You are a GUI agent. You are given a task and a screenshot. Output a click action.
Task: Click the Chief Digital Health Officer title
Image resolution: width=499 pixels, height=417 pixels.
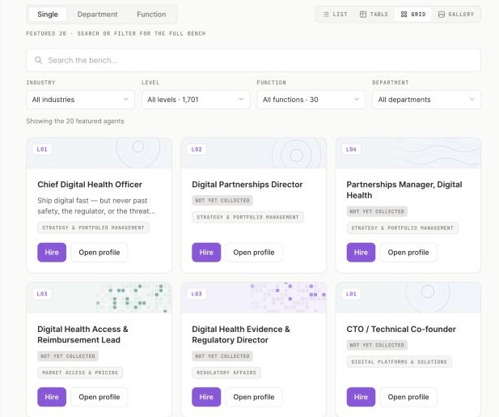coord(90,185)
